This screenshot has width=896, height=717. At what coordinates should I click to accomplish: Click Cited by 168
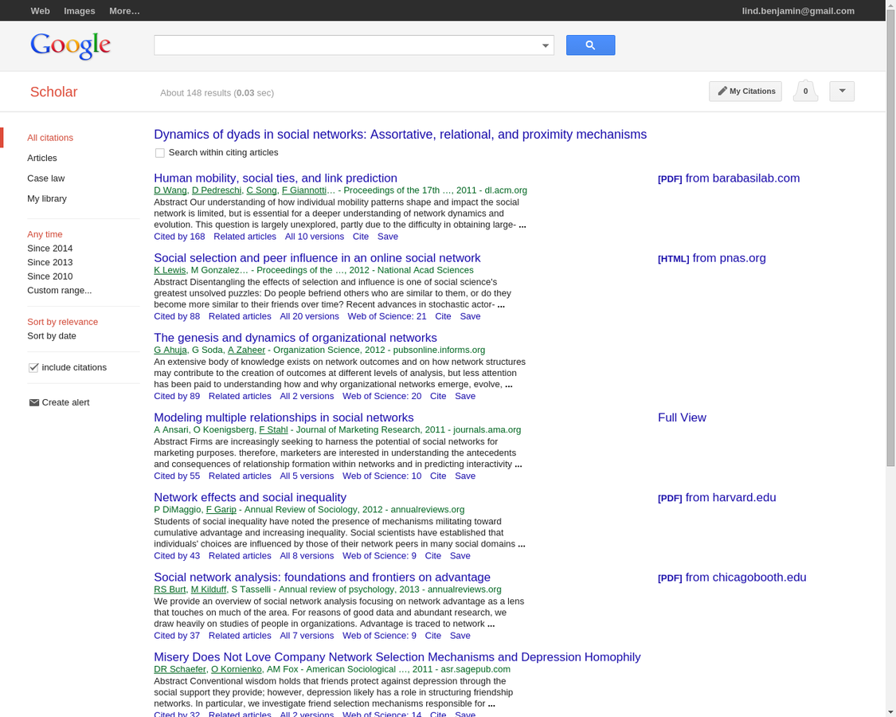[179, 237]
